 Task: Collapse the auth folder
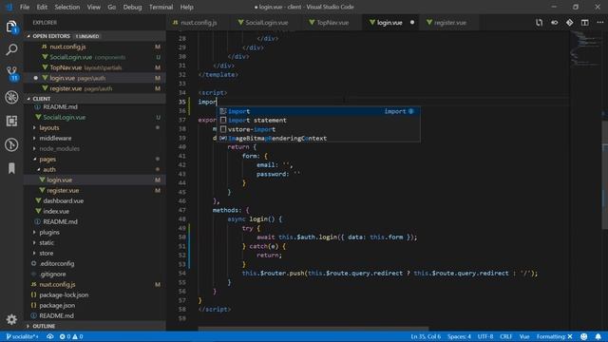coord(39,169)
